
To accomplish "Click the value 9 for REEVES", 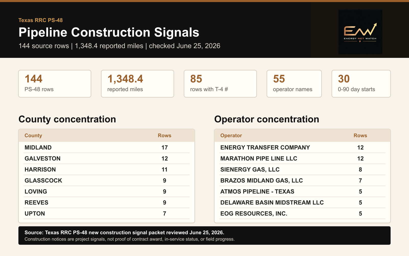I will pos(165,202).
